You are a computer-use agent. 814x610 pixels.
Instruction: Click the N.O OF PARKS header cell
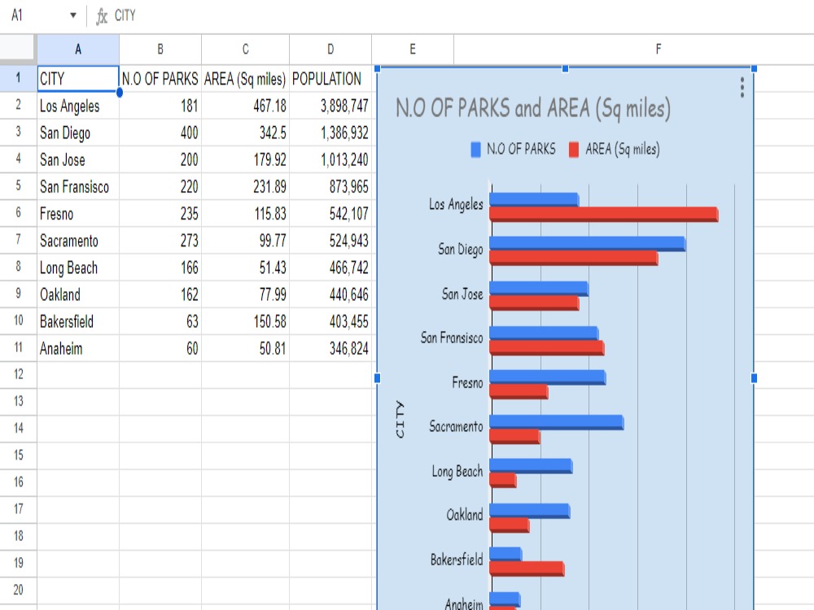[x=160, y=79]
